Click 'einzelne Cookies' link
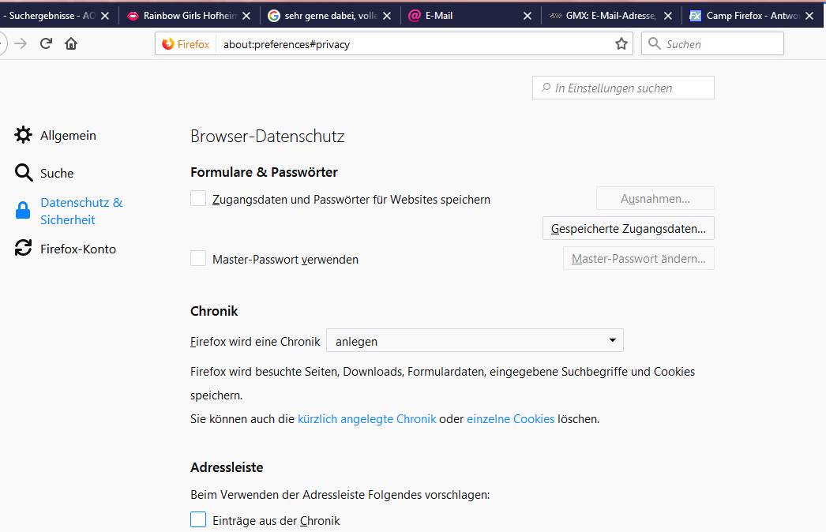Image resolution: width=826 pixels, height=532 pixels. click(x=510, y=419)
